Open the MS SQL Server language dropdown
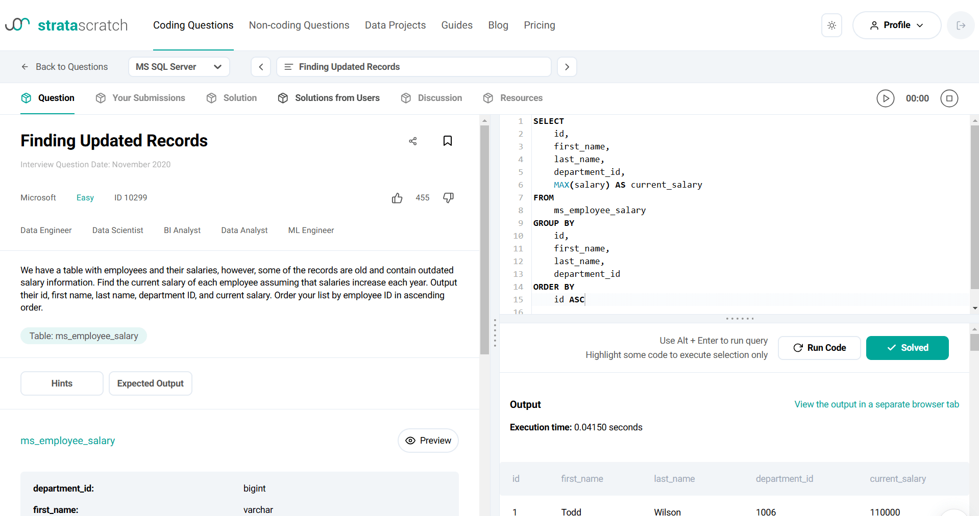 179,67
